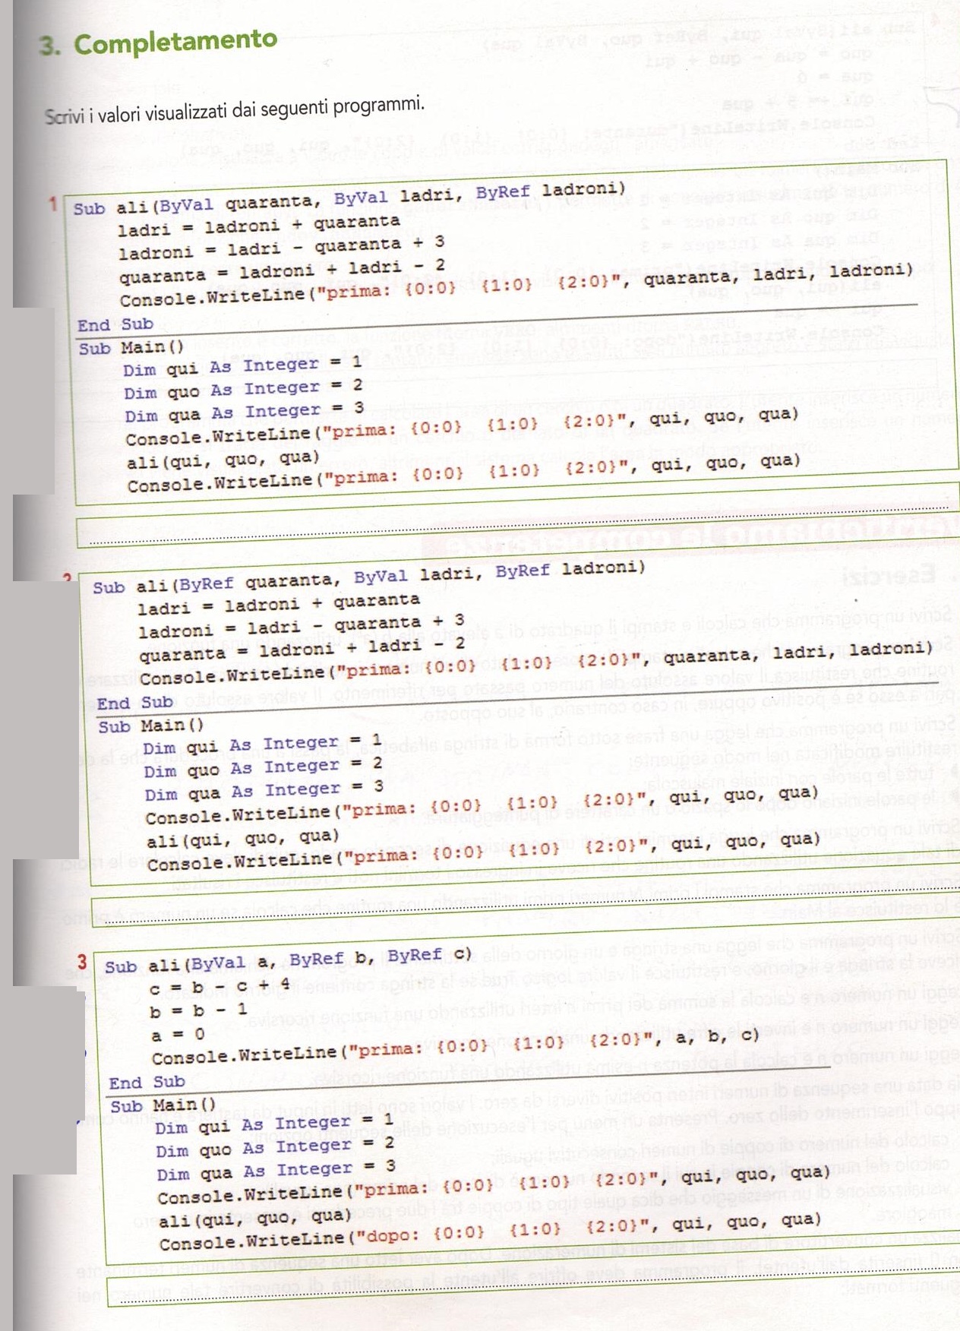Click the line "a = 0"
The image size is (960, 1331).
point(178,1034)
